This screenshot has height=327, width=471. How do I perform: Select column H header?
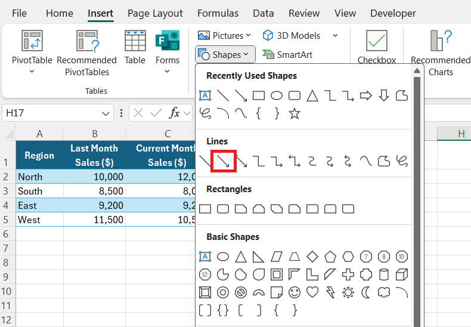pos(454,134)
